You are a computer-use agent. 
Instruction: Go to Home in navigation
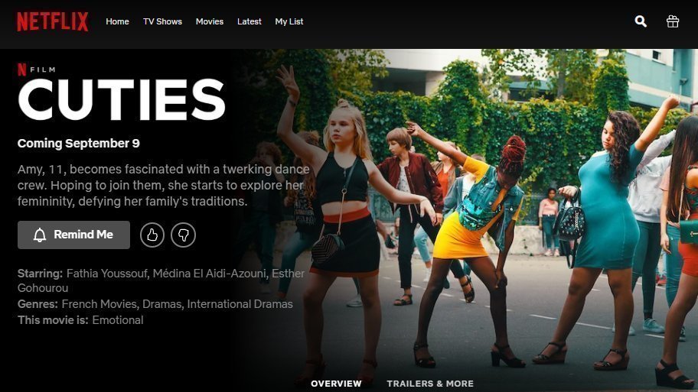tap(118, 21)
